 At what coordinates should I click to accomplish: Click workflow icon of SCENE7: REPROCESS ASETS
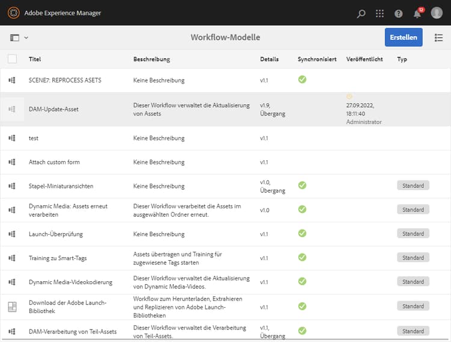click(x=12, y=80)
